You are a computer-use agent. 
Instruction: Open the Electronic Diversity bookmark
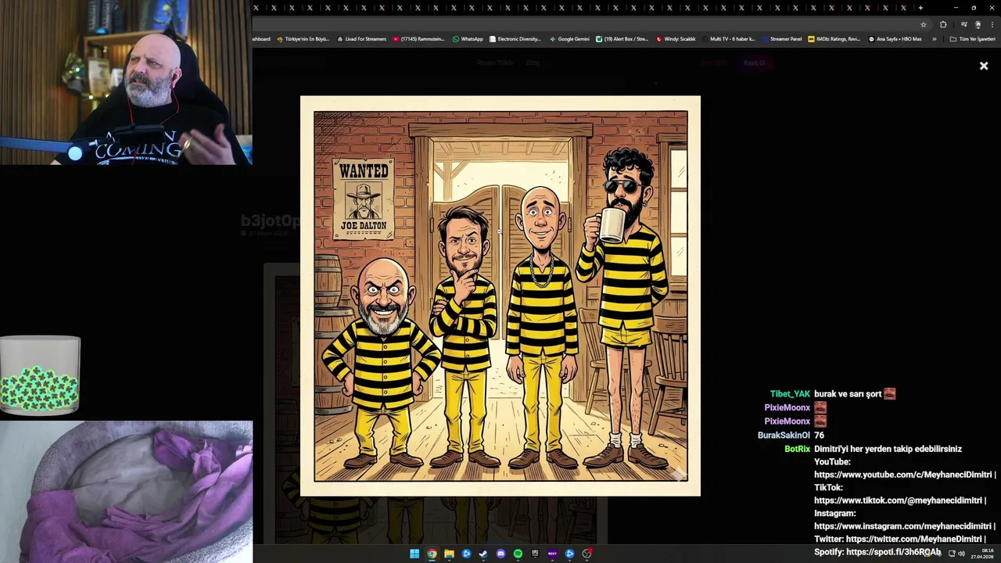point(515,39)
